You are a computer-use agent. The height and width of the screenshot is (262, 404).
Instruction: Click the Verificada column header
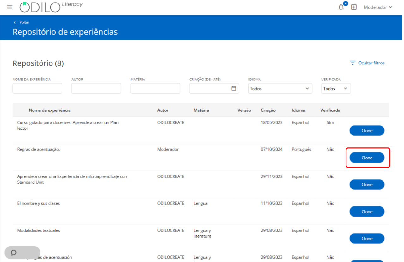tap(330, 110)
